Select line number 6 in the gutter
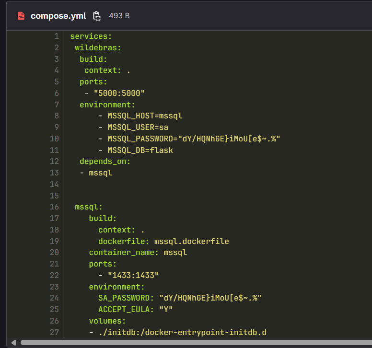 click(56, 93)
